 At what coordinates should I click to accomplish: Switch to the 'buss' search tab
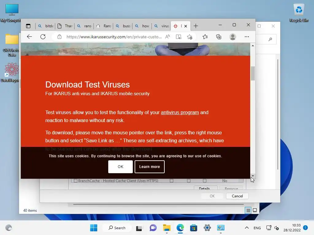pyautogui.click(x=123, y=26)
